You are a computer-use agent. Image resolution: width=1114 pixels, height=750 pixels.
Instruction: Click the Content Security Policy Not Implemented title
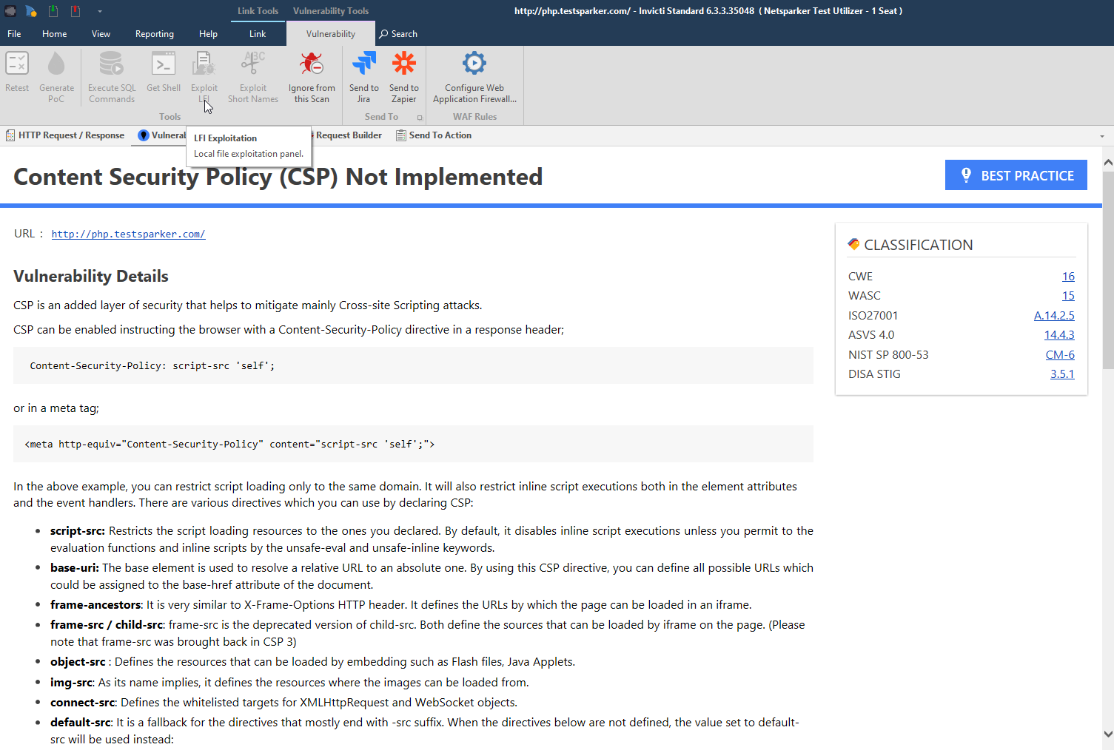pos(278,177)
